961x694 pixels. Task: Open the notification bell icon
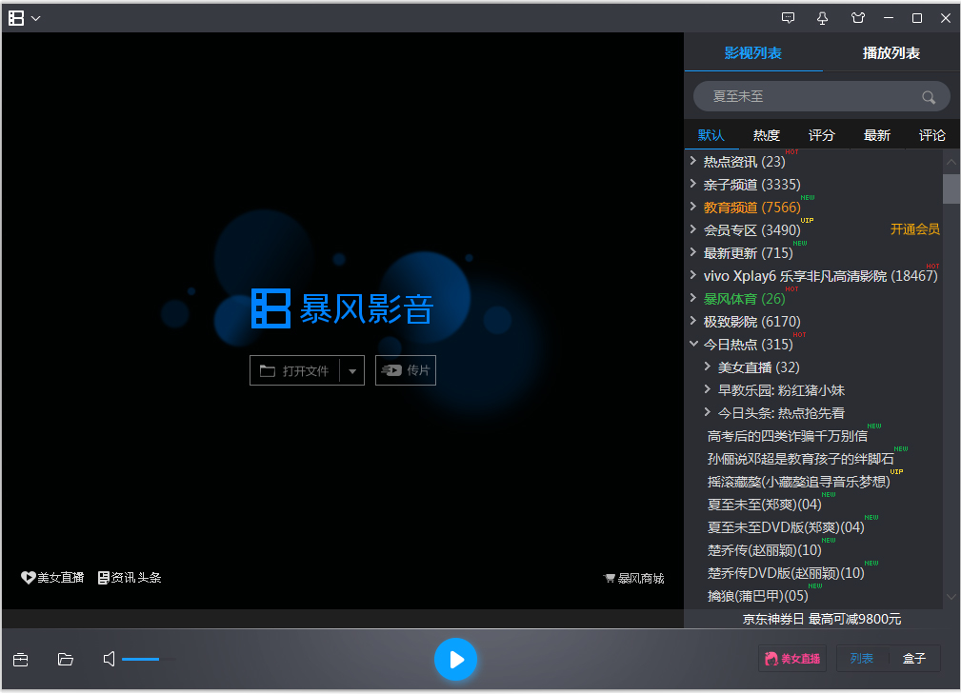click(822, 17)
